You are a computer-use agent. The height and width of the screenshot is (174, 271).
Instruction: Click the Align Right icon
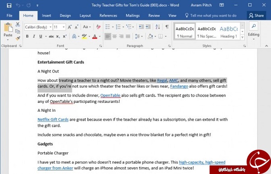pos(121,37)
